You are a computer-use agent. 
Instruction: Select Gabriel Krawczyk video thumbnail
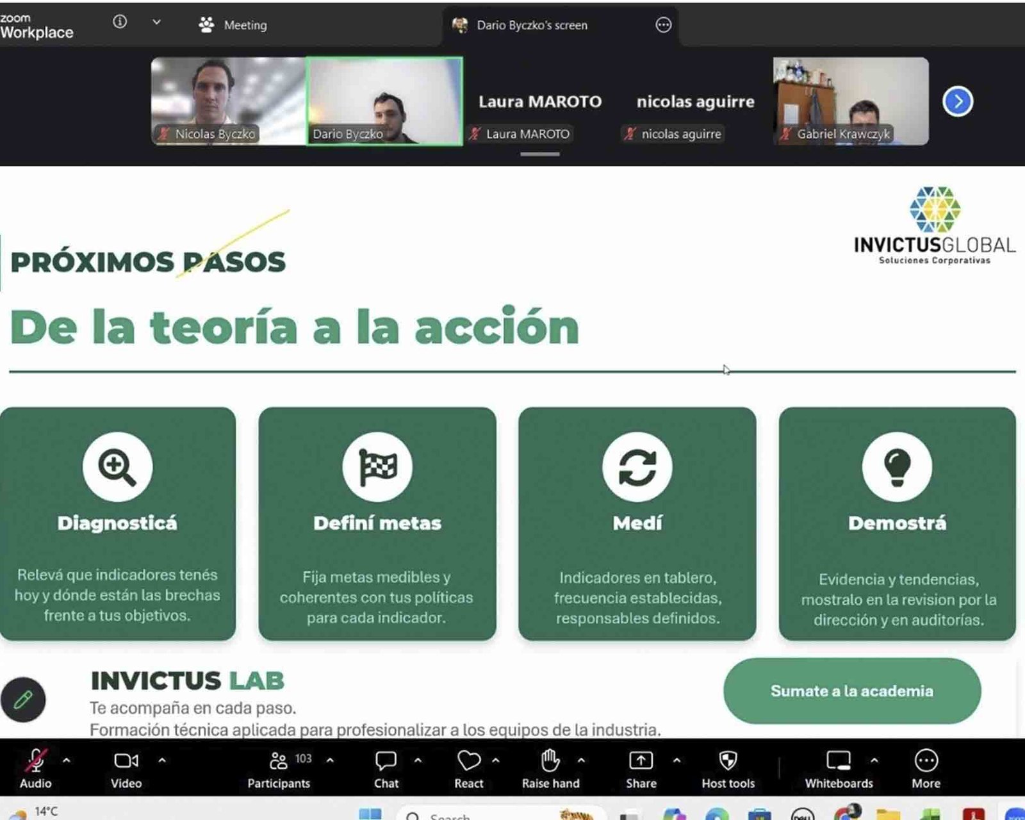click(x=851, y=101)
